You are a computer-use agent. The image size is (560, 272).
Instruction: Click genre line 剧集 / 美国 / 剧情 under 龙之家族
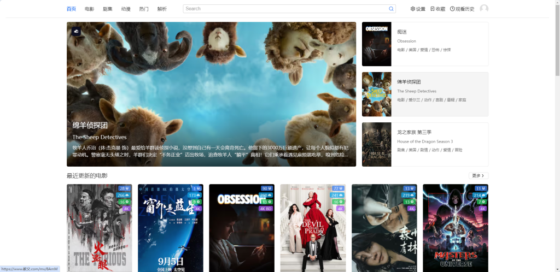point(430,150)
